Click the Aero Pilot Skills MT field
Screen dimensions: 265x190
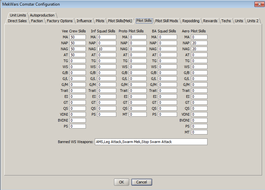(199, 132)
